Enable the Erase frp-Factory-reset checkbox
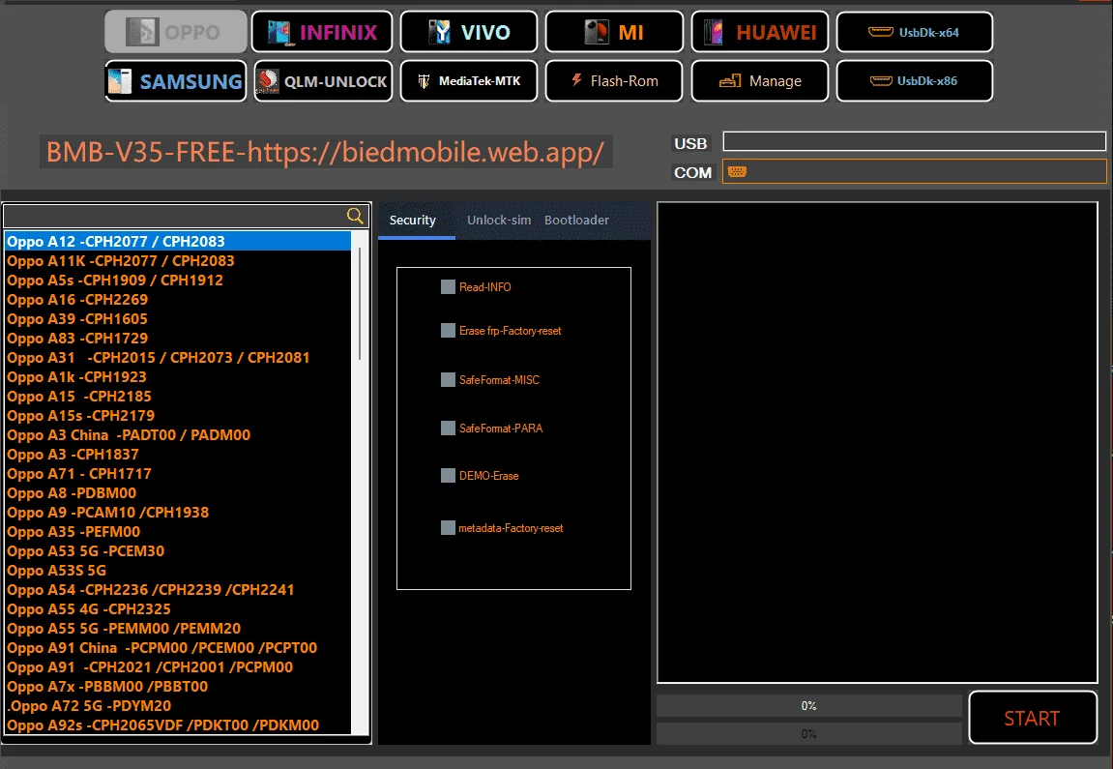This screenshot has height=769, width=1113. pos(448,331)
